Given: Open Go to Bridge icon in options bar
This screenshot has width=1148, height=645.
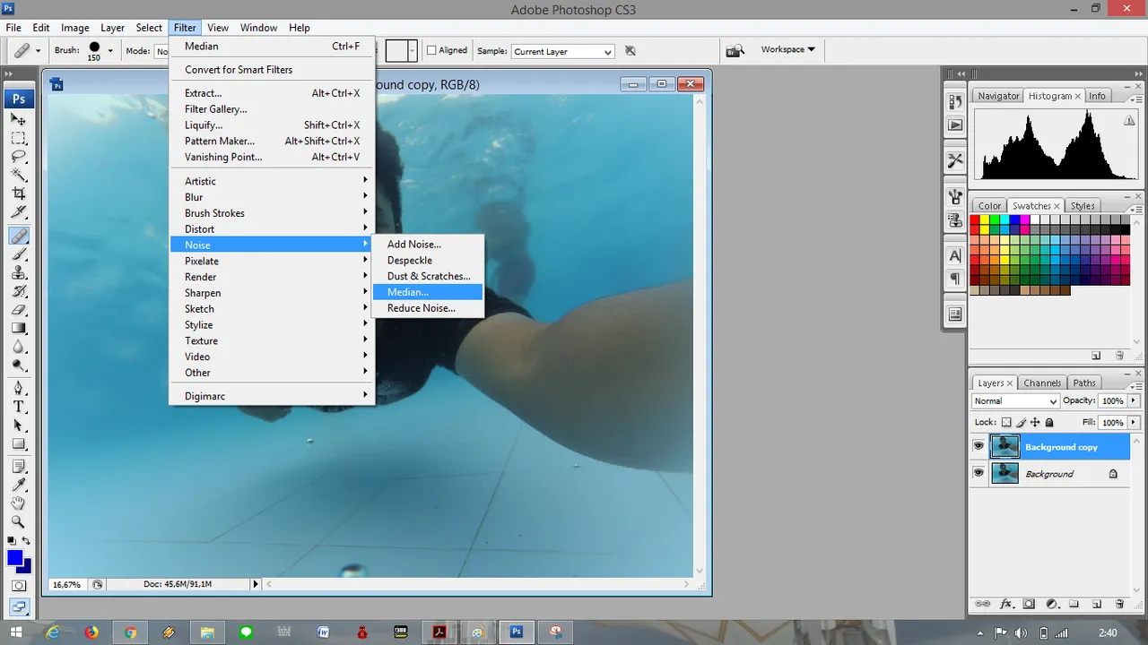Looking at the screenshot, I should tap(735, 51).
